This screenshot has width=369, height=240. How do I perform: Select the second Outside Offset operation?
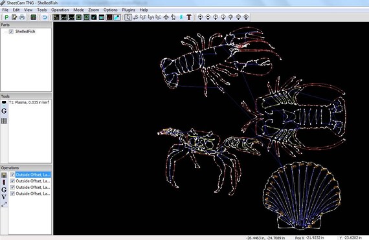[33, 181]
